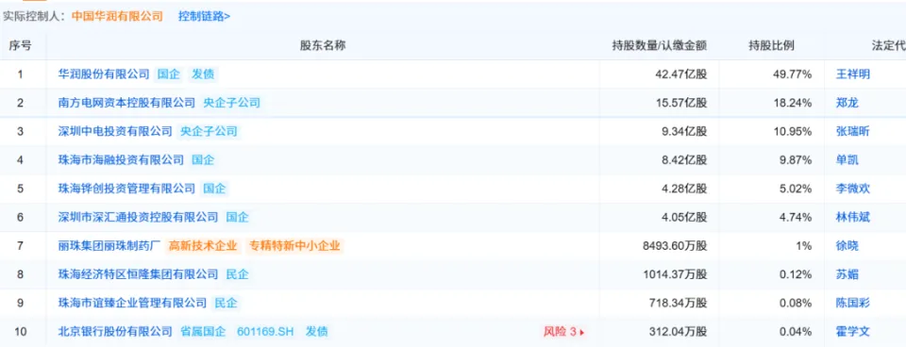
Task: Click 国企 tag beside 深圳市深汇通投资控股
Action: click(238, 217)
